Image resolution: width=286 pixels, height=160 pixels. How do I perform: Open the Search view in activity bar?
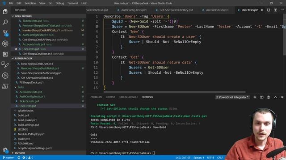coord(5,22)
